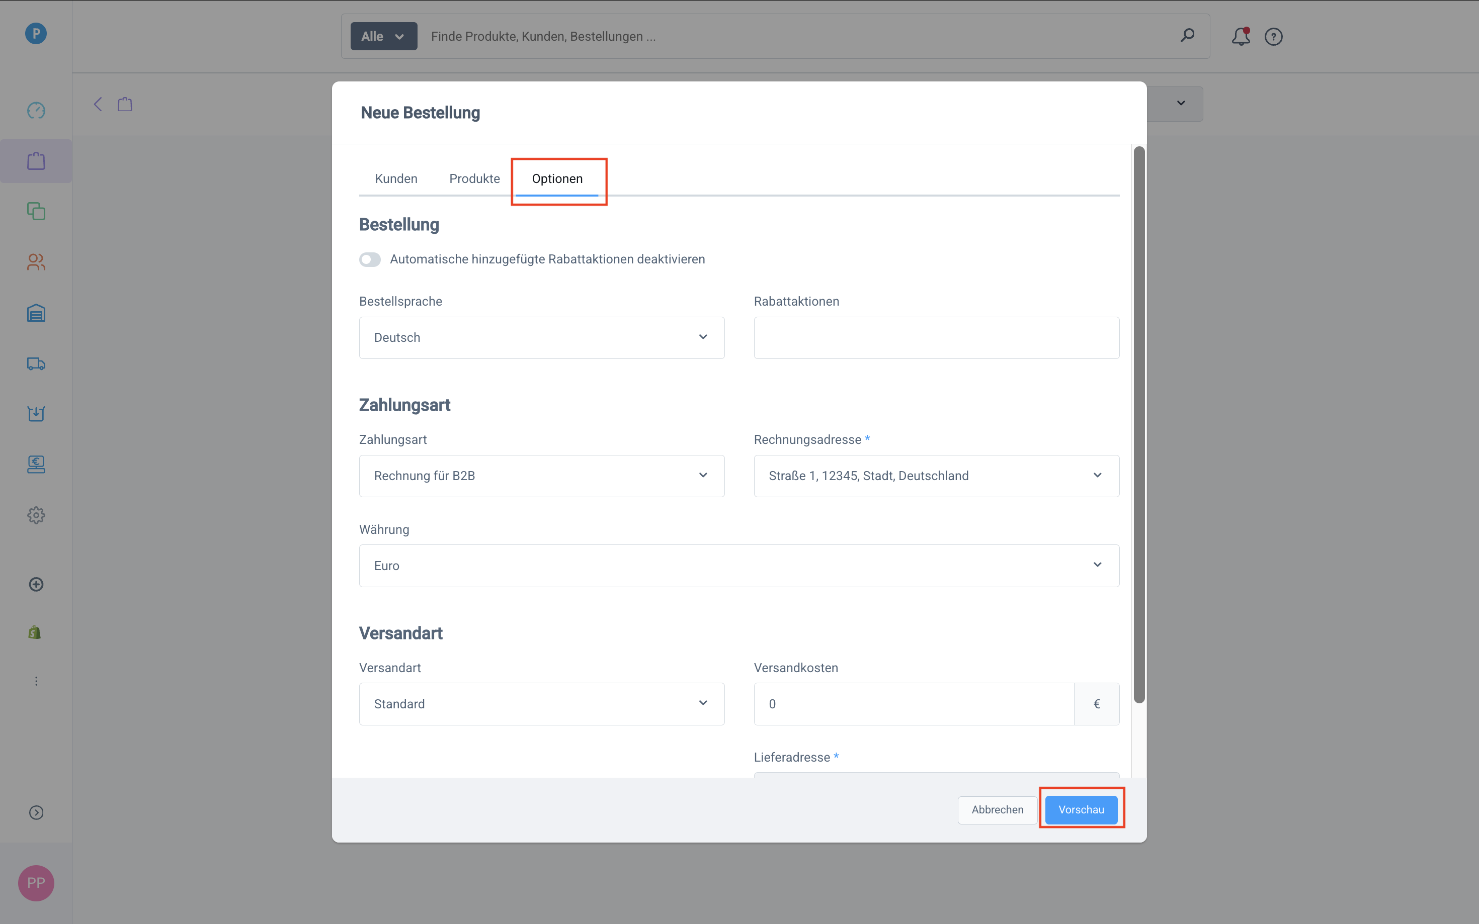Click the delivery truck icon in sidebar

coord(36,363)
